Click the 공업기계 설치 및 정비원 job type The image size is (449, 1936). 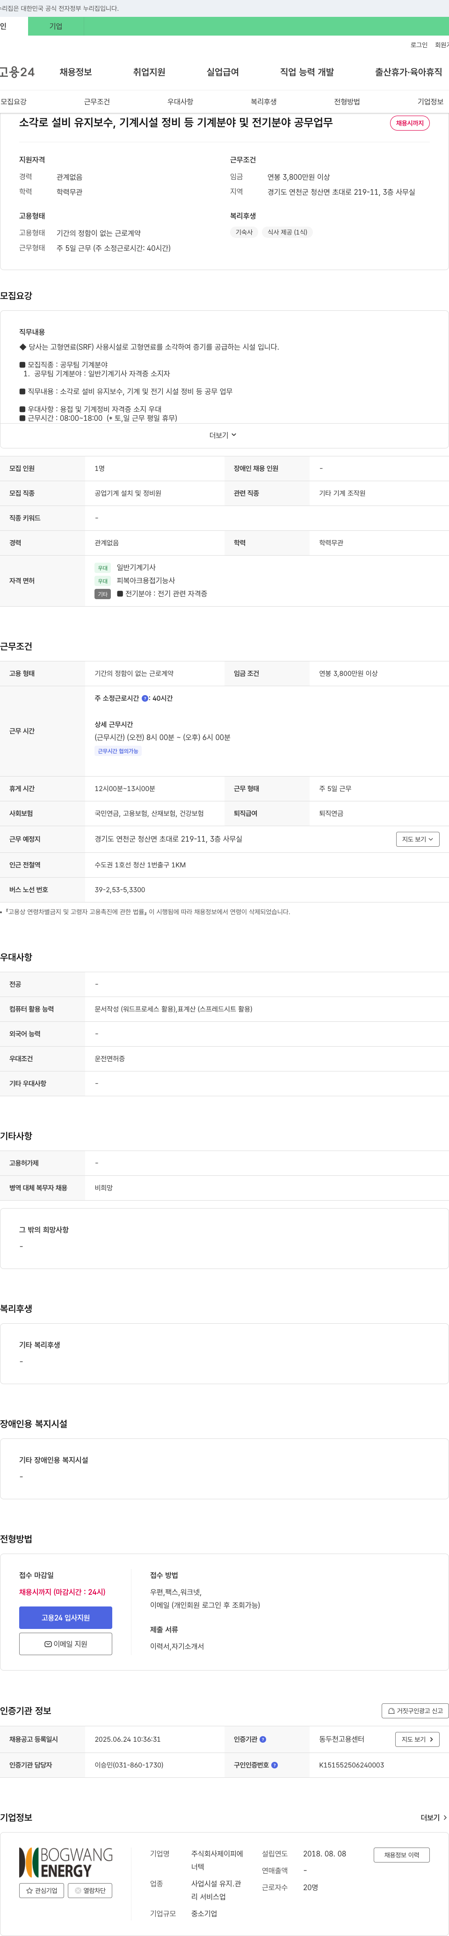click(x=128, y=493)
